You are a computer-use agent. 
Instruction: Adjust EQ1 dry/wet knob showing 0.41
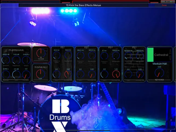[68, 74]
